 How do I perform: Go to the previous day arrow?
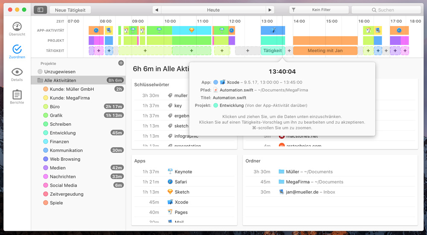[157, 10]
